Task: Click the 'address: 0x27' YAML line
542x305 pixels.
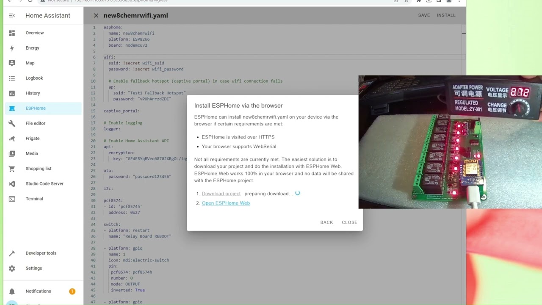Action: point(124,212)
